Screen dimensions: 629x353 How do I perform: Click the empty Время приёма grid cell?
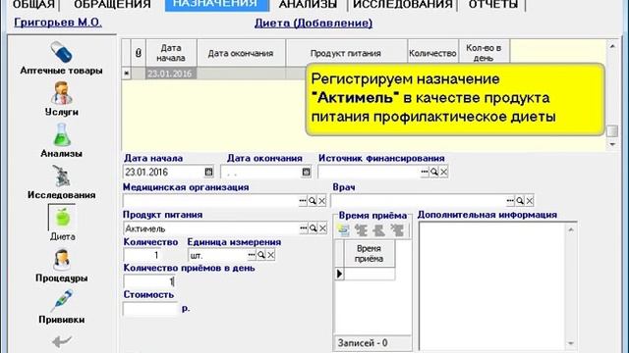(x=370, y=274)
